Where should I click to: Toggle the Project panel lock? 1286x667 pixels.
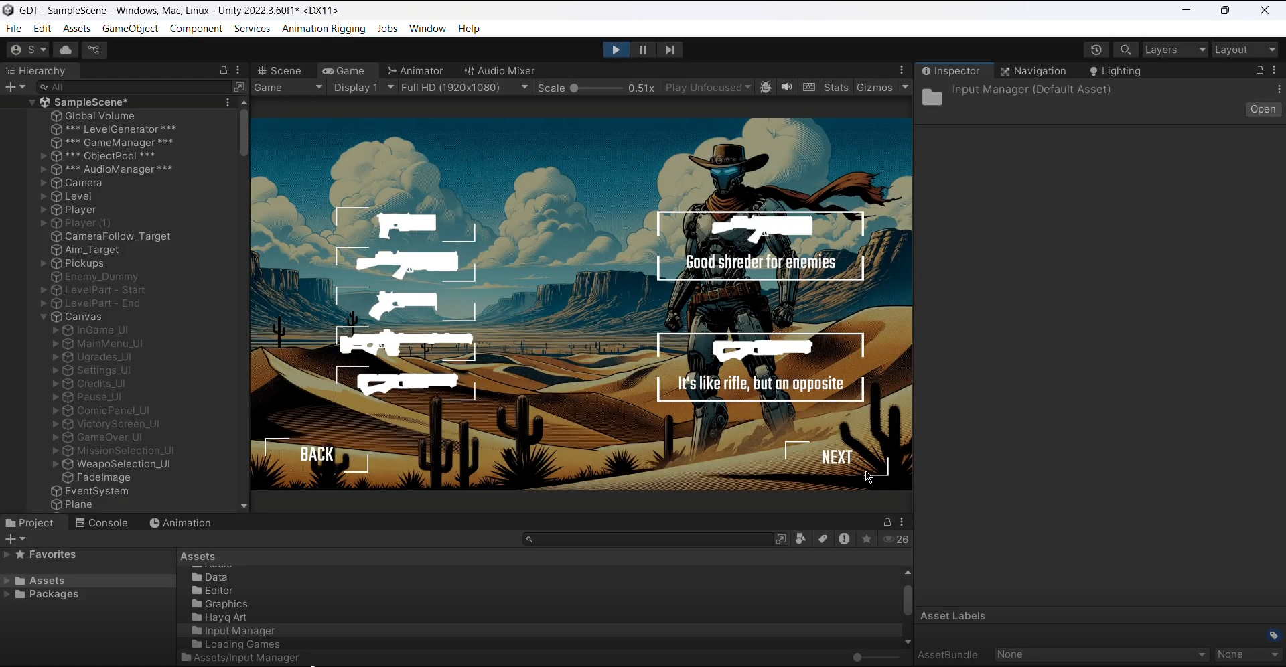click(x=887, y=522)
